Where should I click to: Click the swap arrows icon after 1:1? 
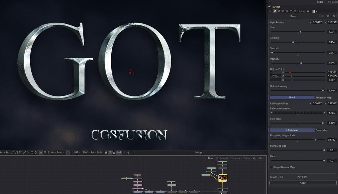[x=131, y=152]
